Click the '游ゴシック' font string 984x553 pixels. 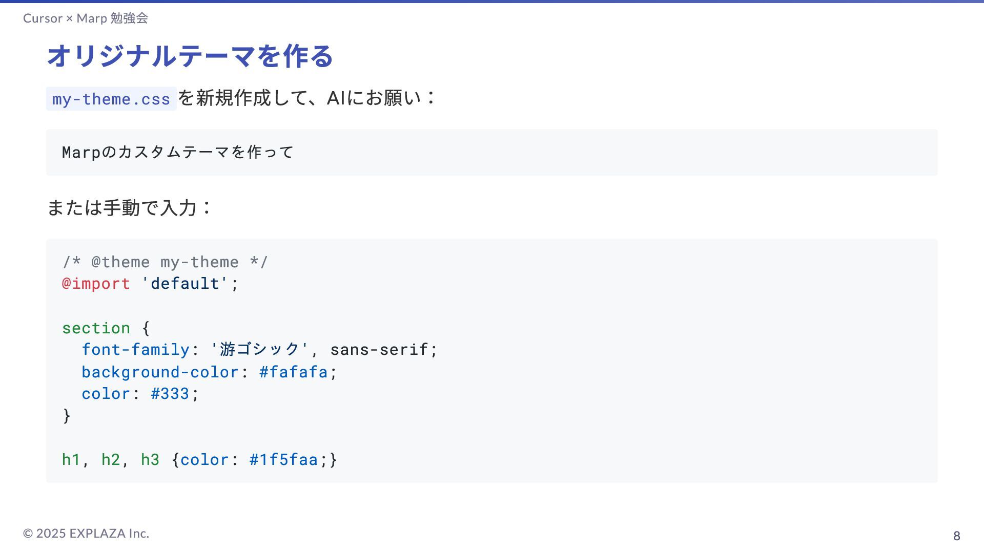pos(259,350)
